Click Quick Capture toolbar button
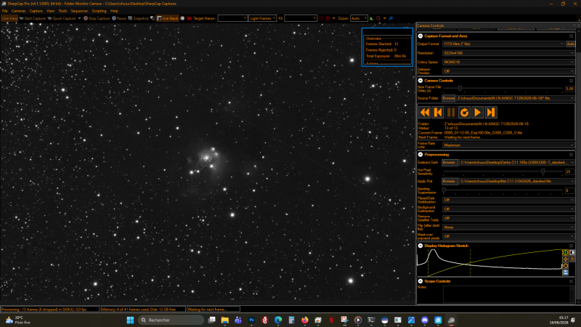The width and height of the screenshot is (581, 327). pyautogui.click(x=62, y=18)
